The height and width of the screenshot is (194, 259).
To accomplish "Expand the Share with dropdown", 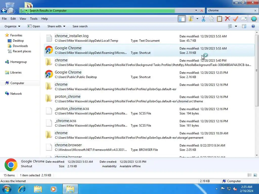I will [x=56, y=26].
